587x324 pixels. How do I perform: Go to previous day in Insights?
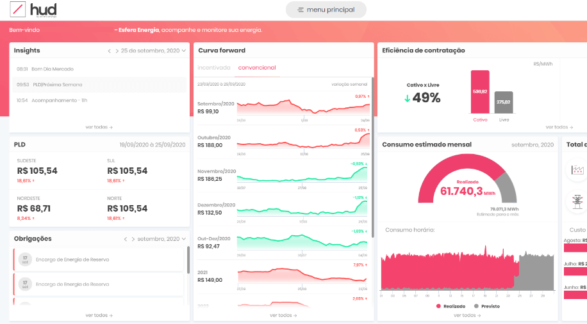(109, 50)
